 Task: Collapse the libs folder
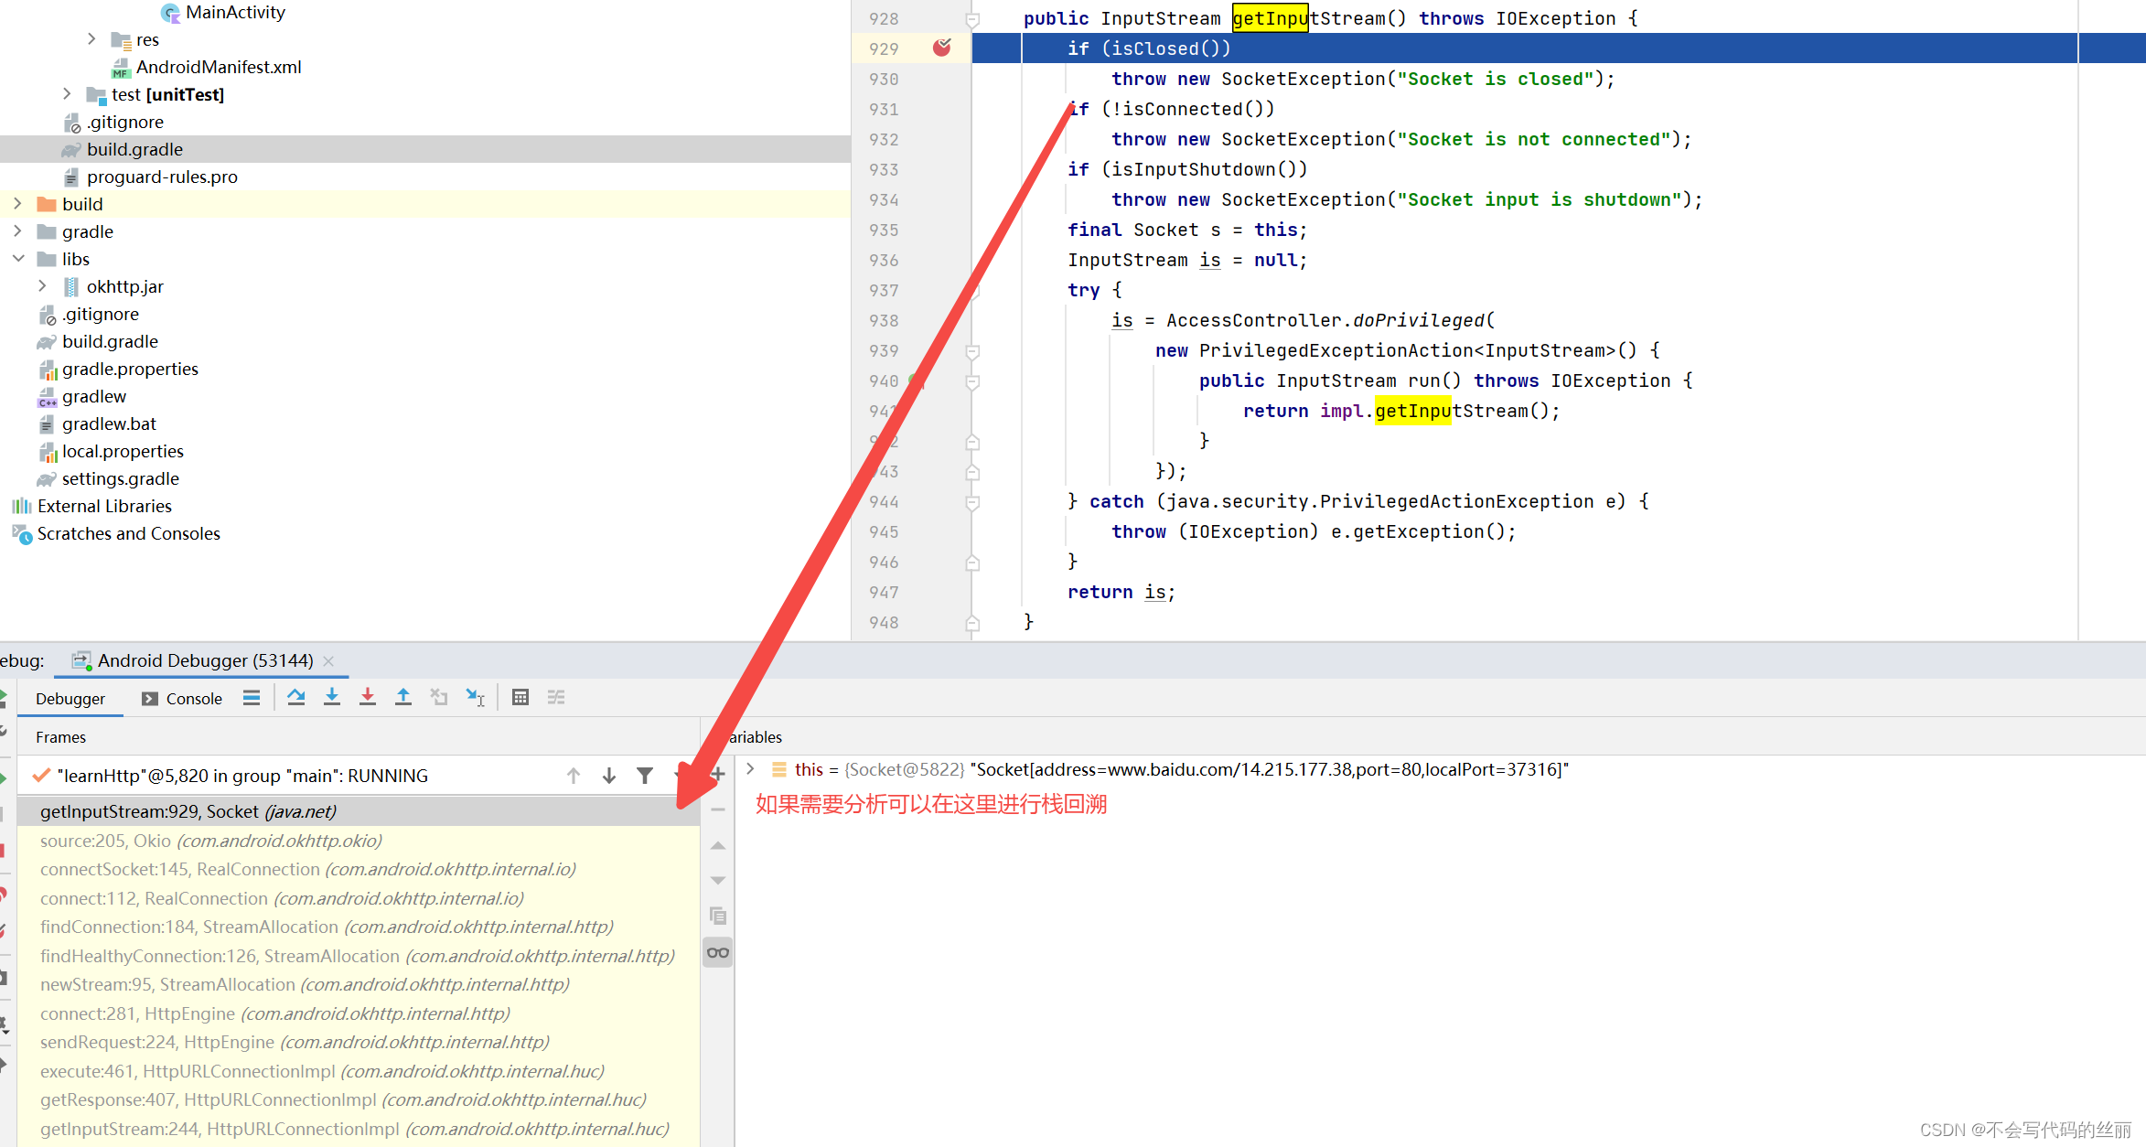click(17, 258)
